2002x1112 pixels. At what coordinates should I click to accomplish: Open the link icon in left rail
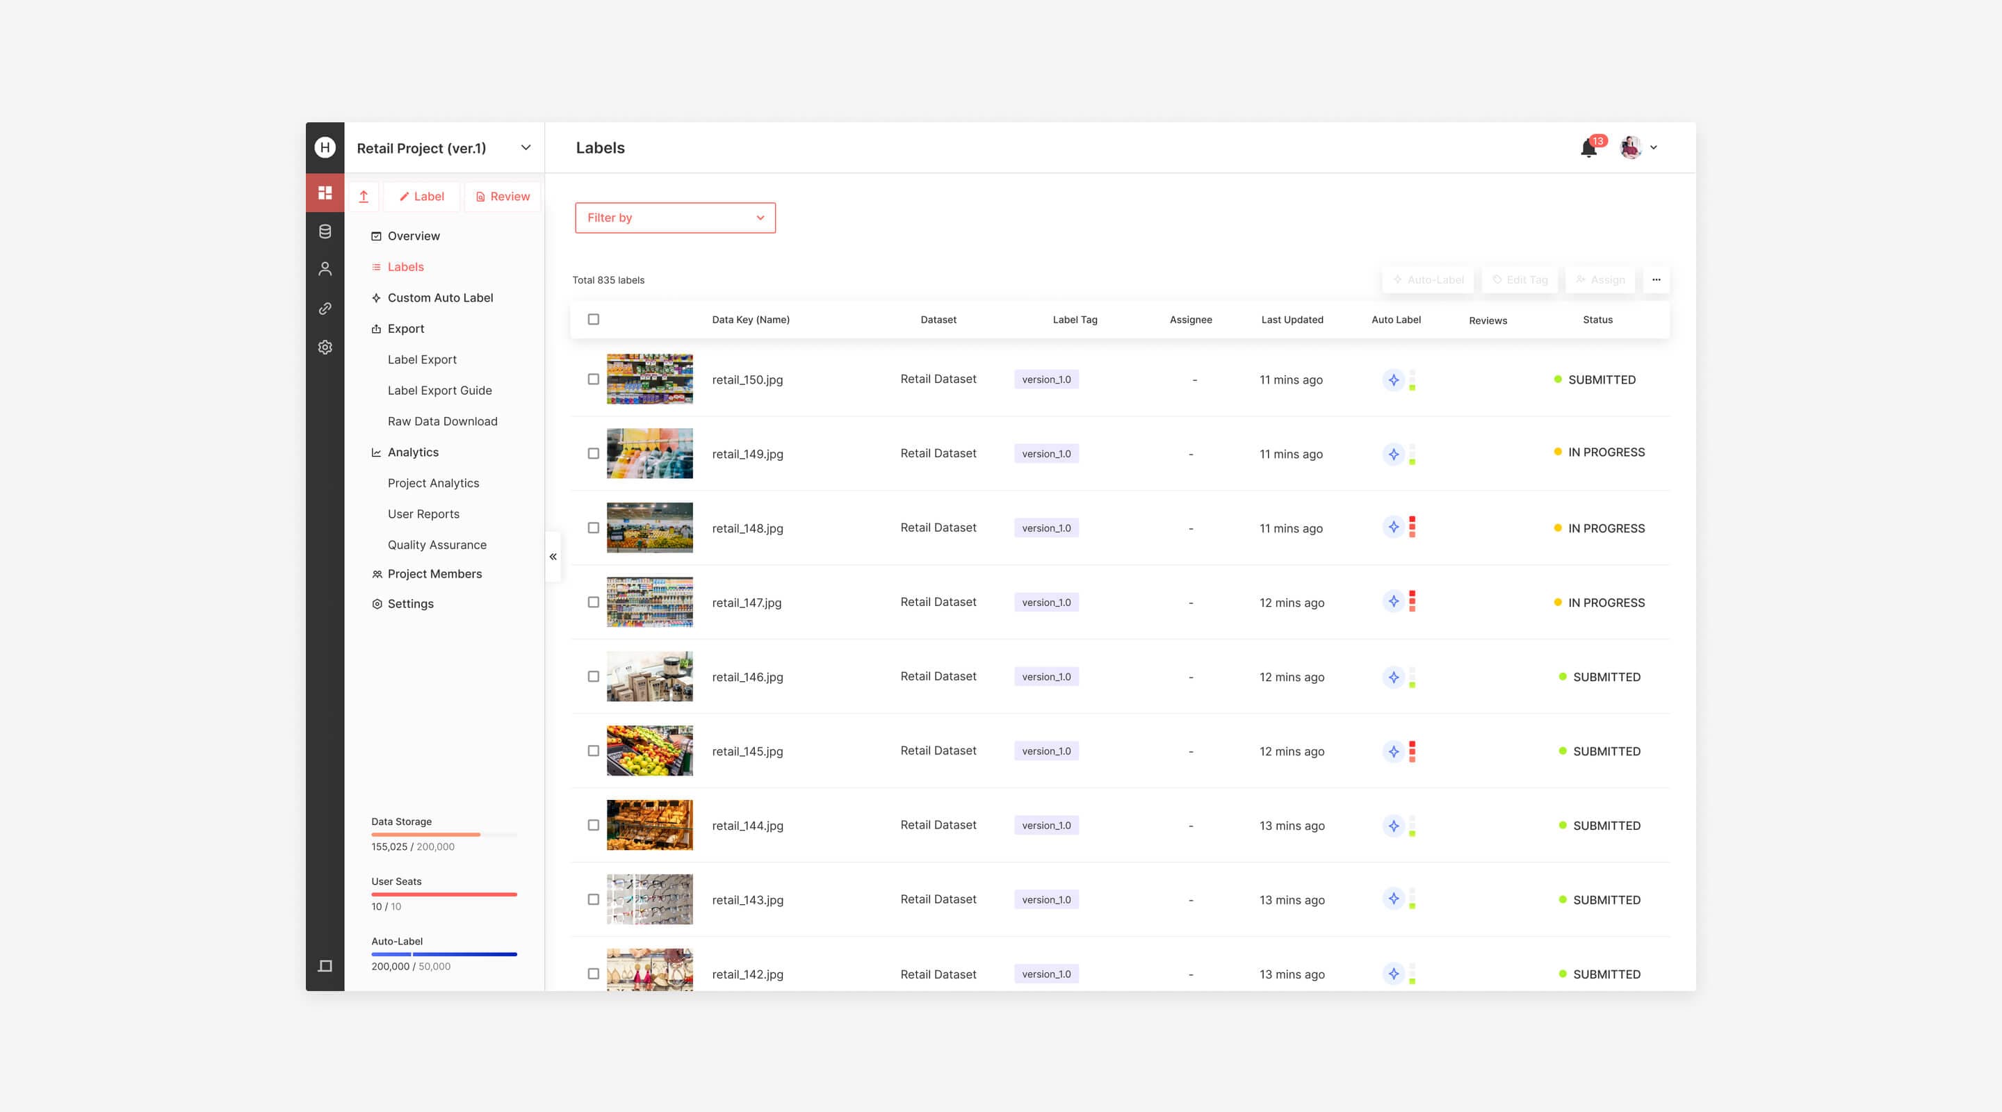[x=325, y=309]
